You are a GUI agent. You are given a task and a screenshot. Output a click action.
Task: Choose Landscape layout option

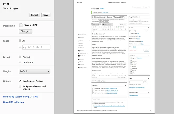pos(20,62)
